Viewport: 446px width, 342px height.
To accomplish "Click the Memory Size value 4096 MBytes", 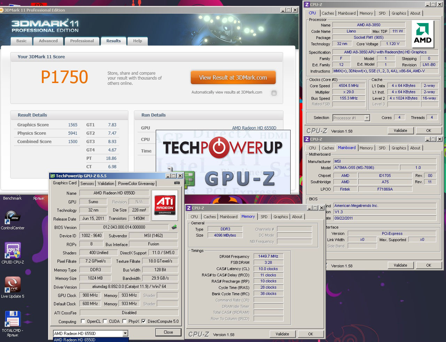I will click(x=225, y=236).
